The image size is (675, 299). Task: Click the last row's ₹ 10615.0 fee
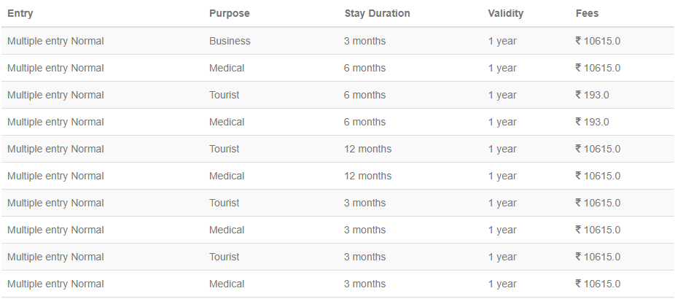[598, 284]
